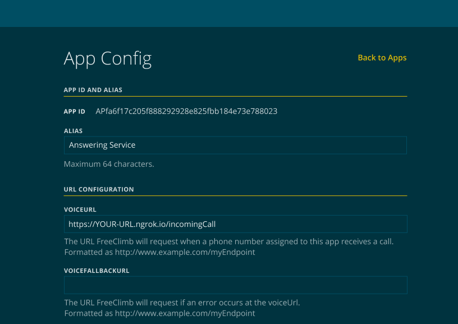This screenshot has width=458, height=324.
Task: Go back via the Back to Apps link
Action: pyautogui.click(x=382, y=57)
